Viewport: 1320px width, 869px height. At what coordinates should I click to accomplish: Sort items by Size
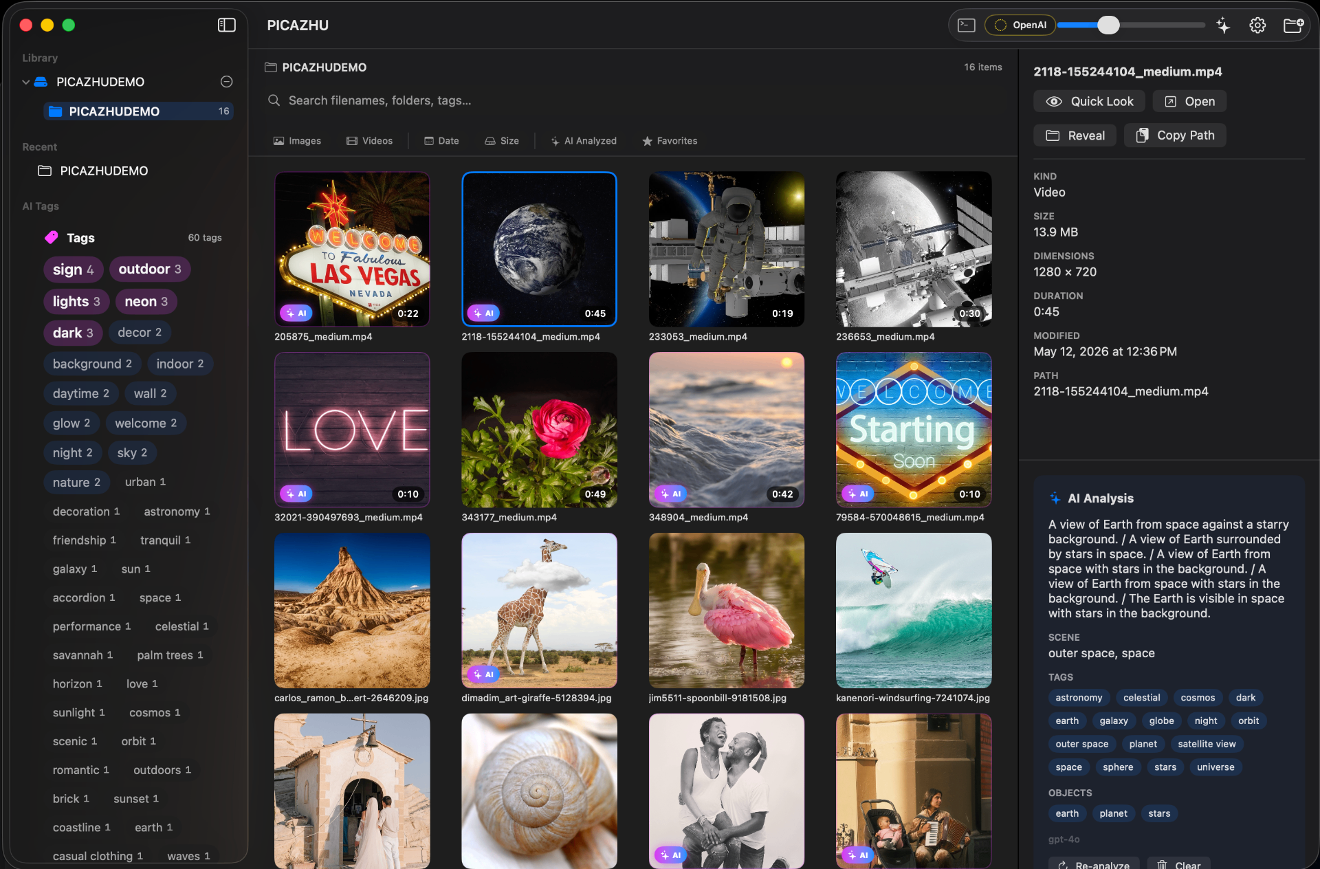click(x=502, y=141)
